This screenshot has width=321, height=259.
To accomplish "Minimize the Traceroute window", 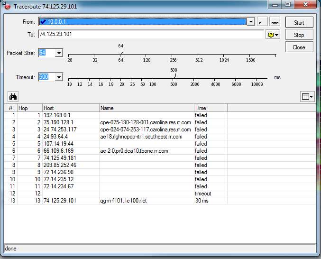I will [x=275, y=4].
